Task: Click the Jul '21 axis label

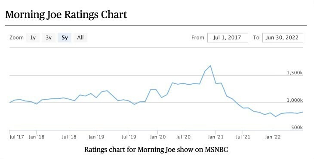Action: click(243, 137)
